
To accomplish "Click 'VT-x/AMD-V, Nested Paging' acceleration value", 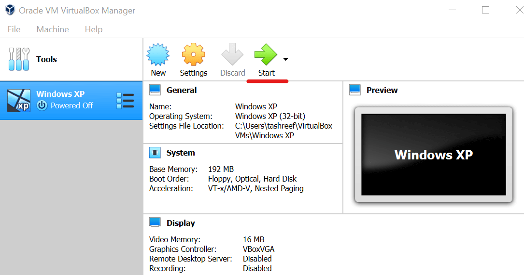I will 255,188.
